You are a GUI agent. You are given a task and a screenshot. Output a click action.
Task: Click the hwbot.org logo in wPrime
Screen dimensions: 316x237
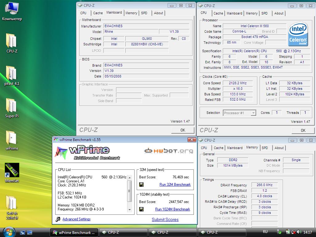click(169, 151)
